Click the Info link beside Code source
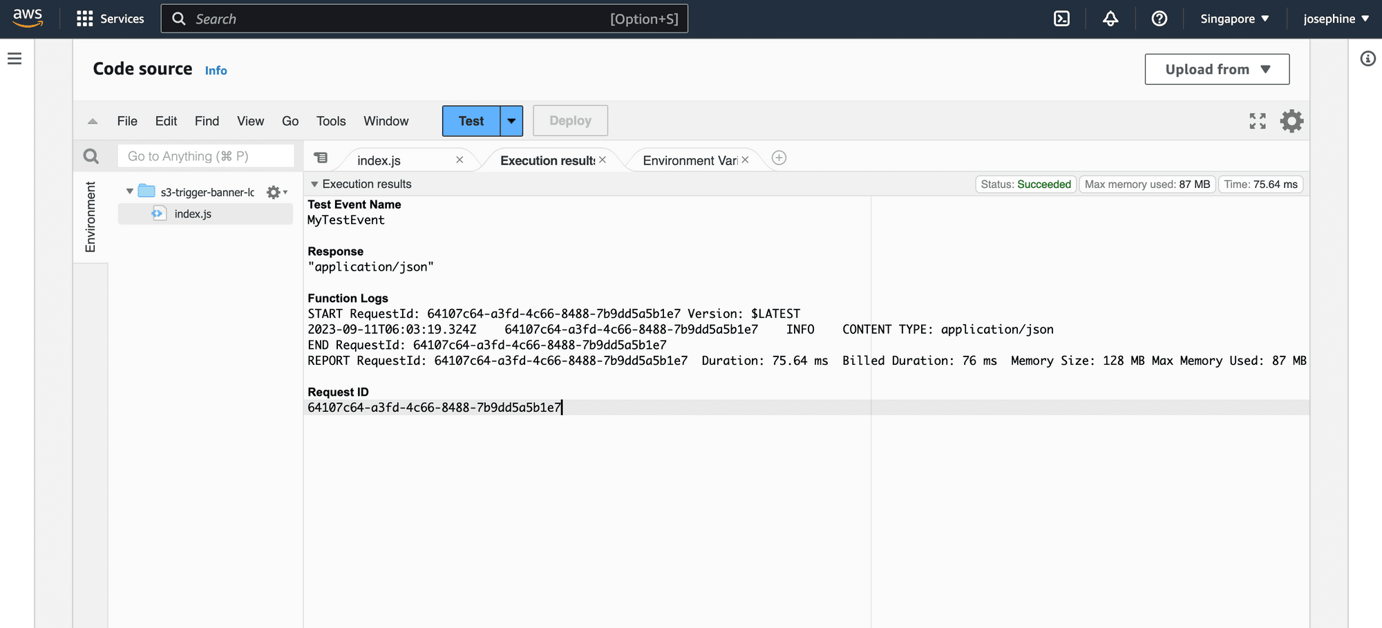1382x628 pixels. pyautogui.click(x=216, y=70)
